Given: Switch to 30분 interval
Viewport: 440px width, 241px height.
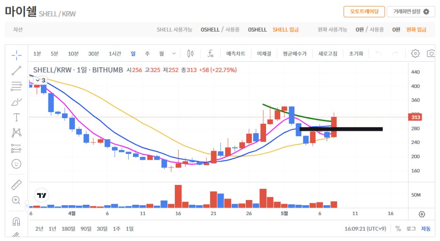Looking at the screenshot, I should pos(94,53).
